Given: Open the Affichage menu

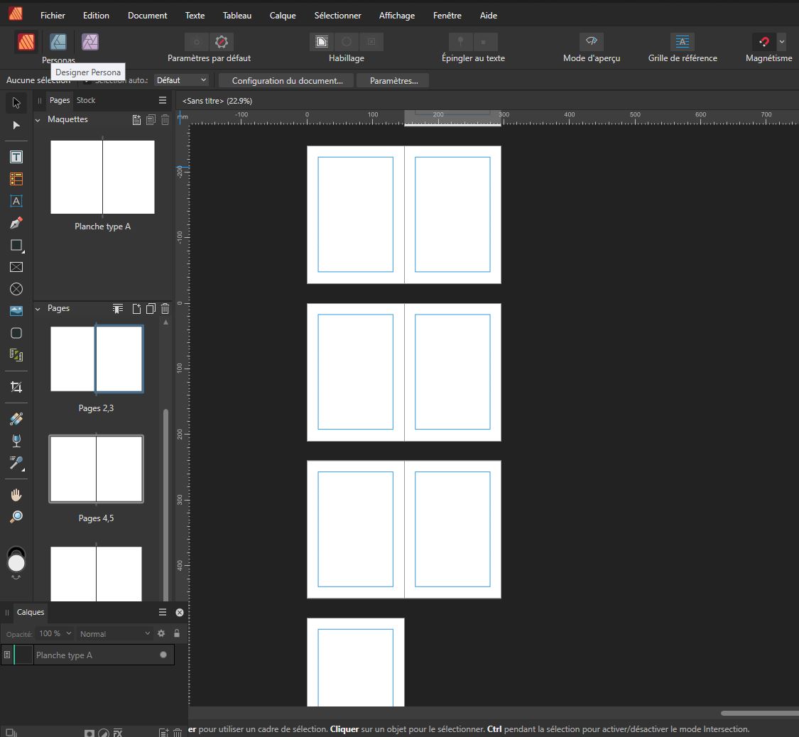Looking at the screenshot, I should (x=396, y=16).
